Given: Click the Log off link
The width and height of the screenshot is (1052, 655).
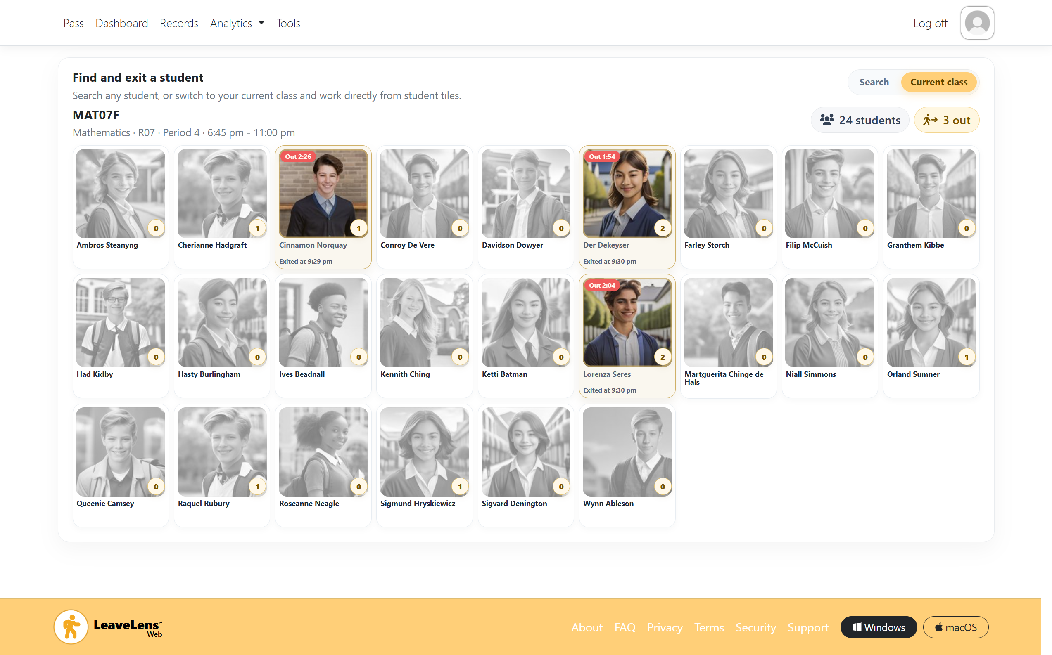Looking at the screenshot, I should [x=930, y=24].
